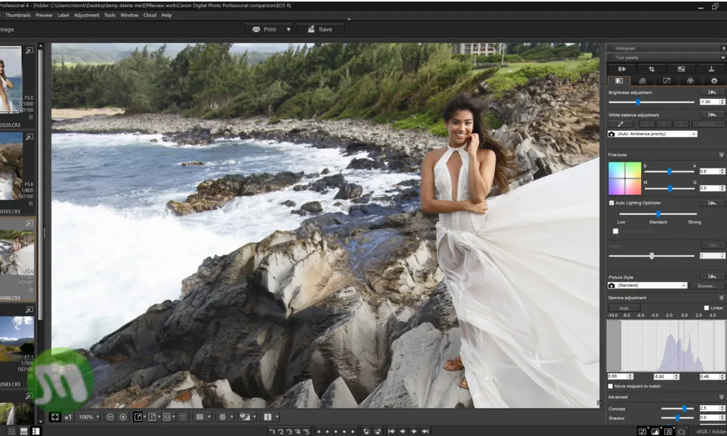Click the Save button

click(x=320, y=29)
